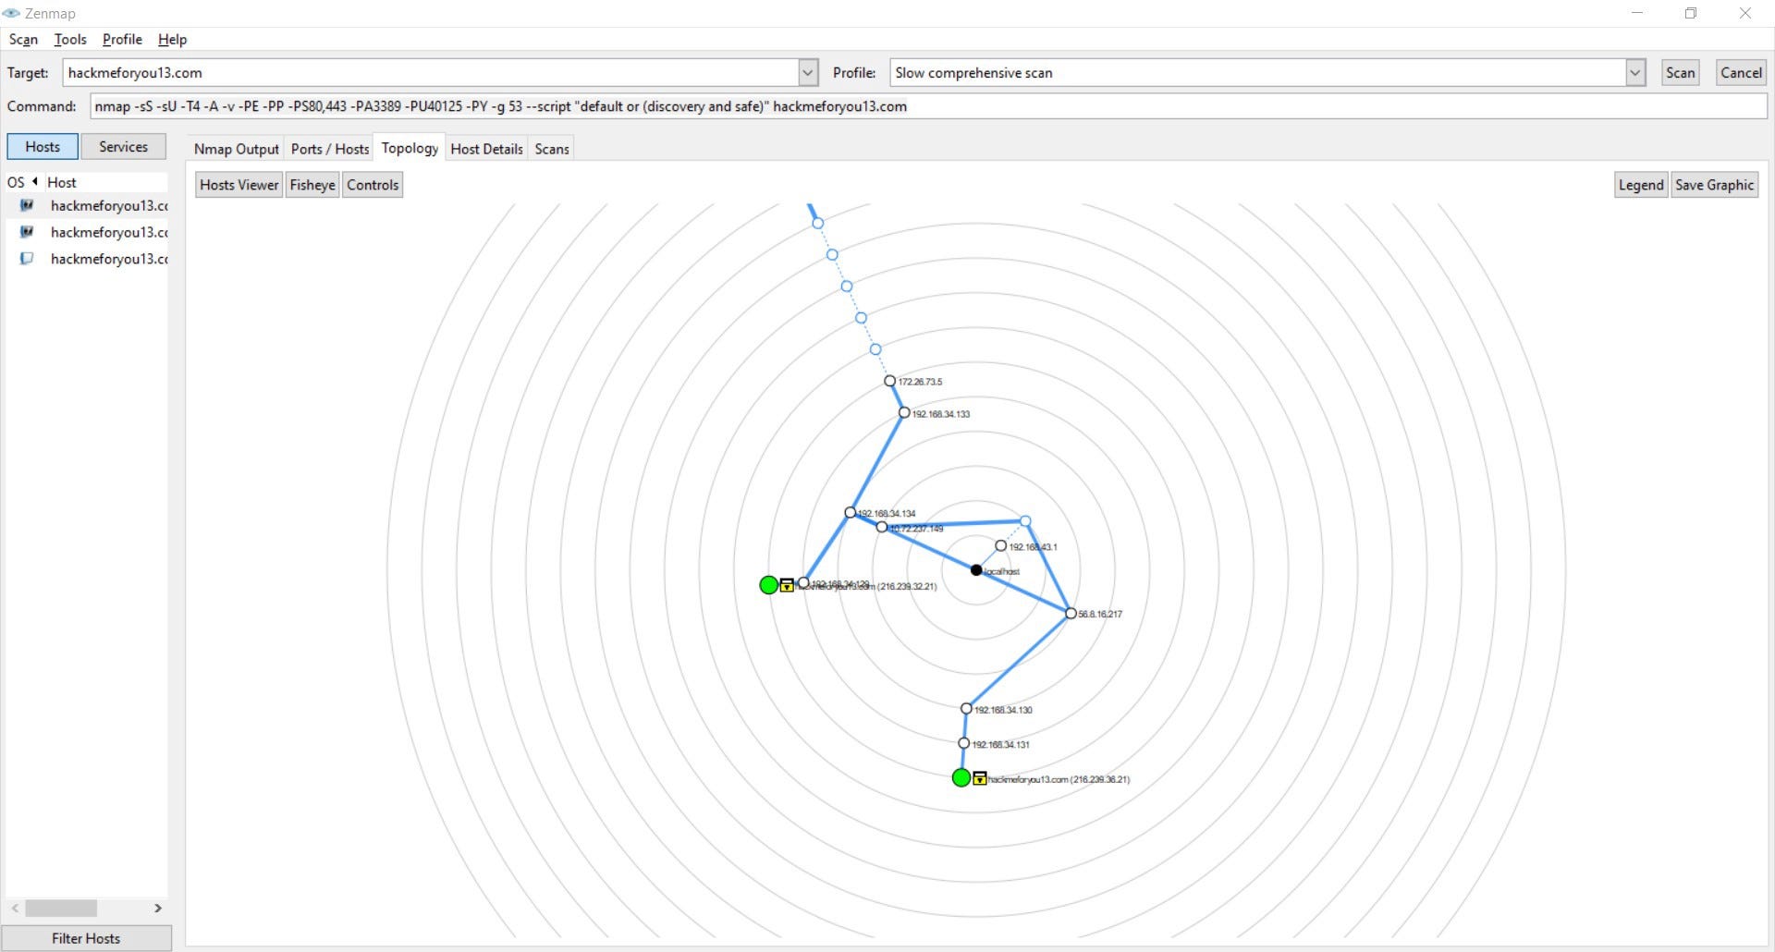Select topology node 192.168.34.133
This screenshot has height=952, width=1775.
point(904,413)
